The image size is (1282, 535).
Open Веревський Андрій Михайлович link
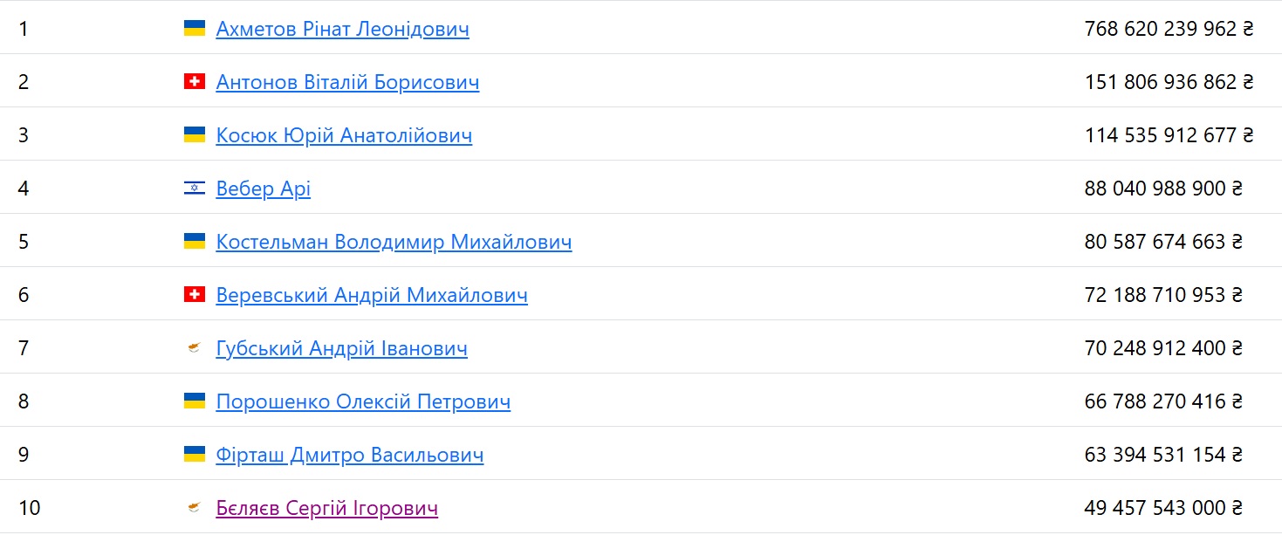372,295
